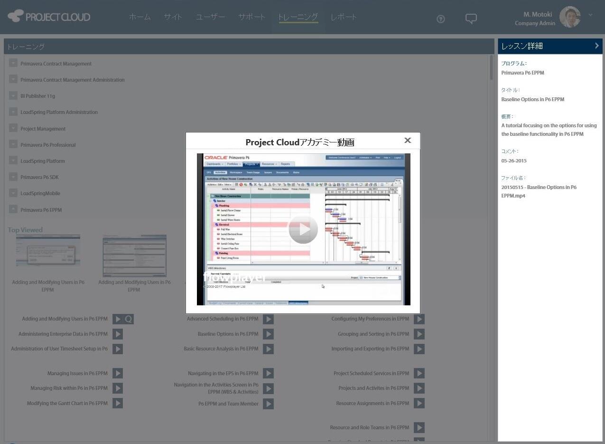
Task: Play Modifying the Gantt Chart in P6 EPPM
Action: point(118,403)
